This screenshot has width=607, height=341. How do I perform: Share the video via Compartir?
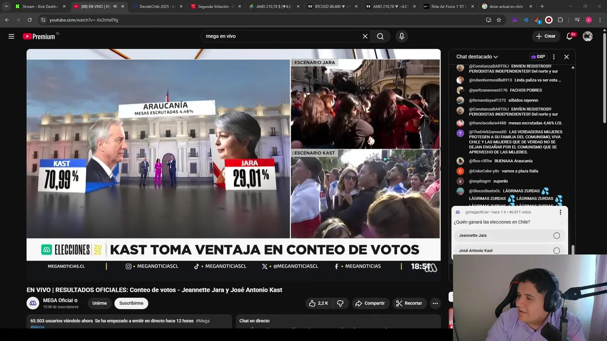(x=370, y=303)
